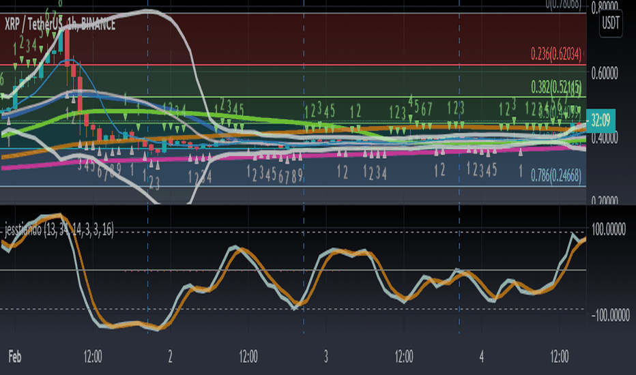The image size is (636, 375).
Task: Click the XRP / TetherUS chart title
Action: tap(60, 25)
